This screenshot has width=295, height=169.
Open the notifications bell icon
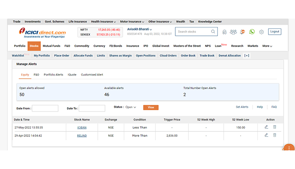click(x=243, y=32)
